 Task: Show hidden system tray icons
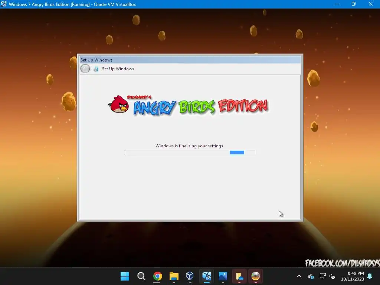point(299,276)
